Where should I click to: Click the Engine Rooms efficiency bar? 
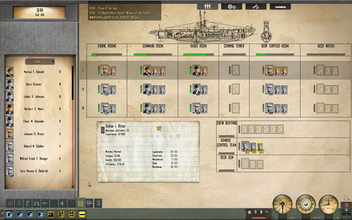pyautogui.click(x=107, y=54)
